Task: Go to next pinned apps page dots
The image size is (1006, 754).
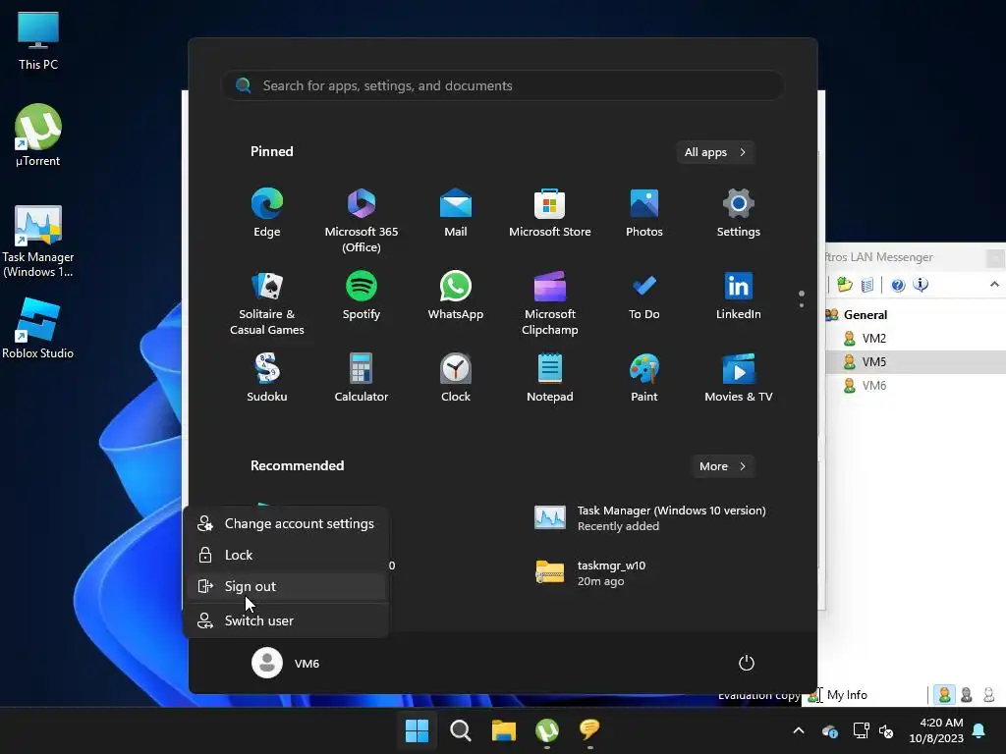Action: (x=802, y=299)
